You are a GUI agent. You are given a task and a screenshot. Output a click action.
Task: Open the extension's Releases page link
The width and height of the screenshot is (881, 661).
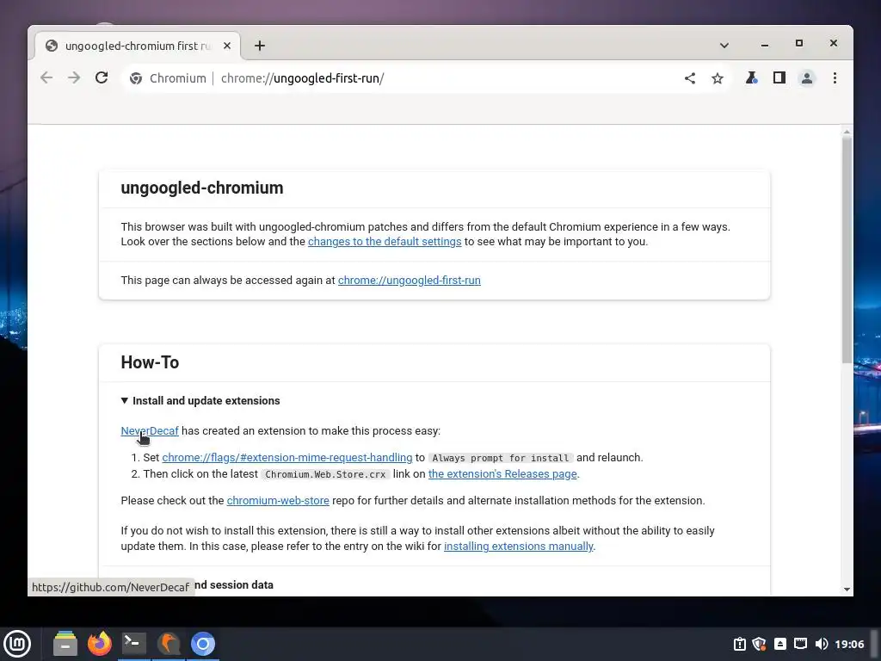[502, 474]
